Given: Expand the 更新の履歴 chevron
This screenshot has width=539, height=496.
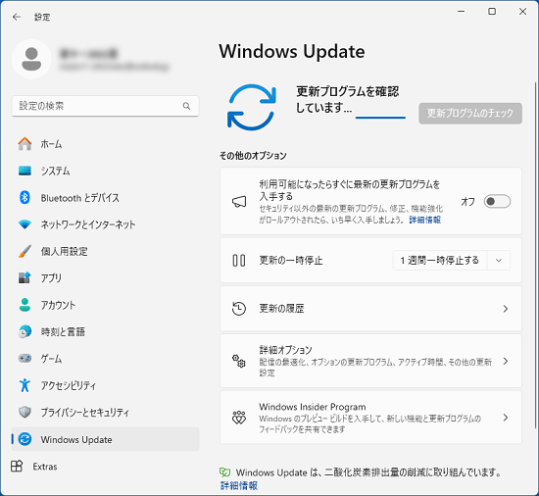Looking at the screenshot, I should 506,309.
